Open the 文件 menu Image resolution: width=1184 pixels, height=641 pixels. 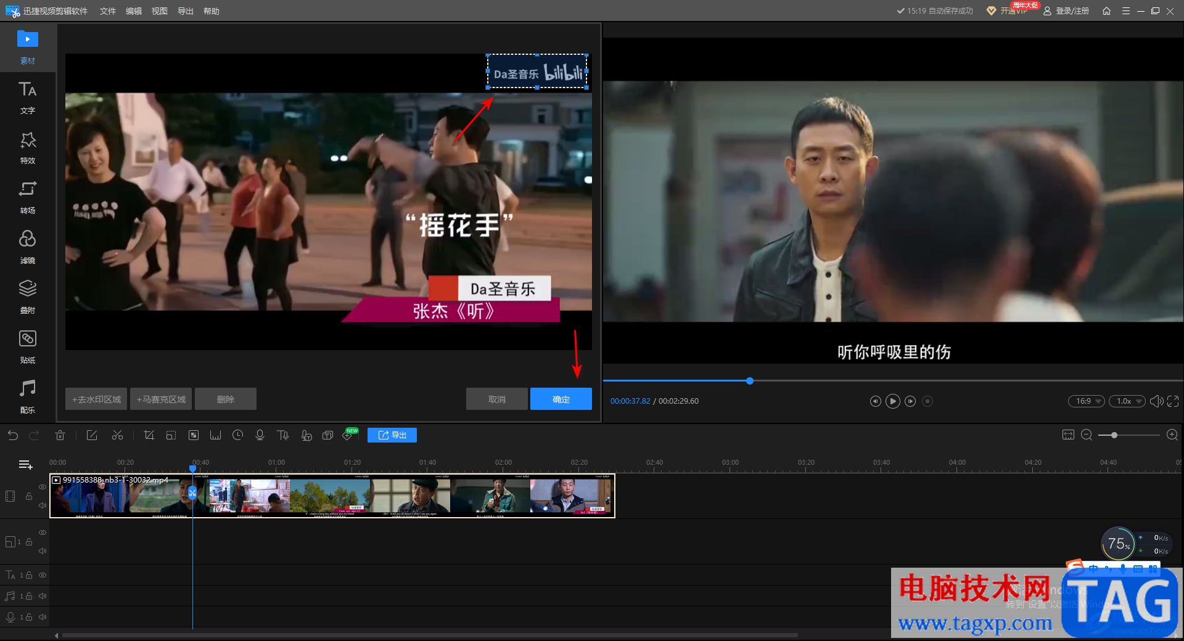108,11
